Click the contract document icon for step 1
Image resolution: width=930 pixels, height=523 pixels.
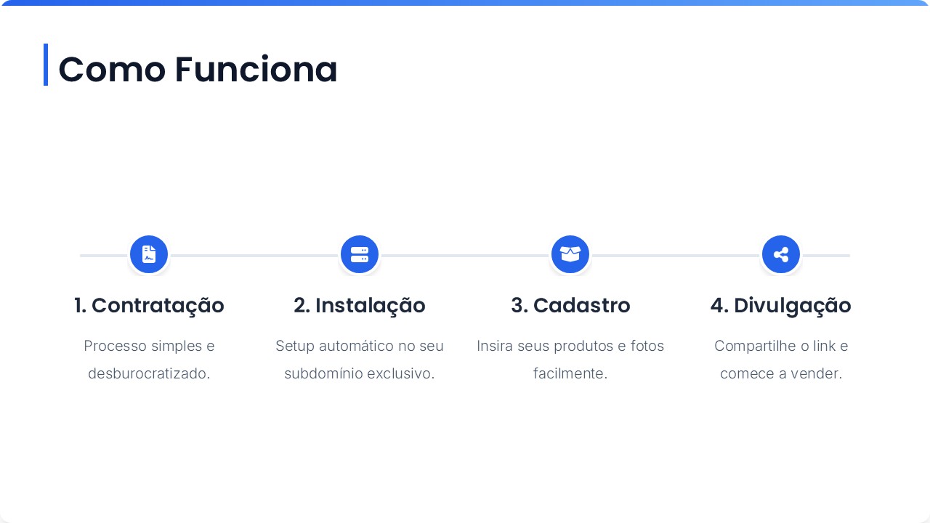[x=149, y=255]
